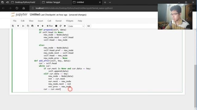Open the View menu
Screen dimensions: 197x110
pos(31,21)
